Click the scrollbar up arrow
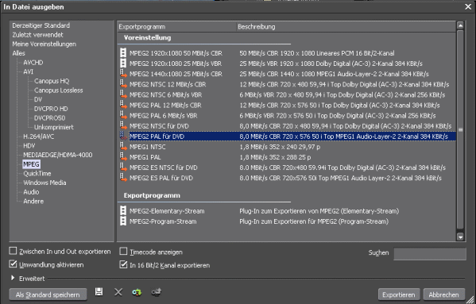The image size is (476, 304). coord(460,25)
